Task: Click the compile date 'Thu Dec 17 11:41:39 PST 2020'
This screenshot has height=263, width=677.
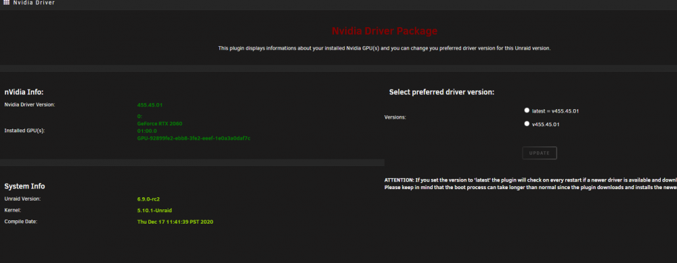Action: [175, 222]
